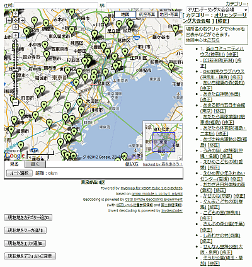Click the 駅 input field
Image resolution: width=252 pixels, height=267 pixels.
138,5
